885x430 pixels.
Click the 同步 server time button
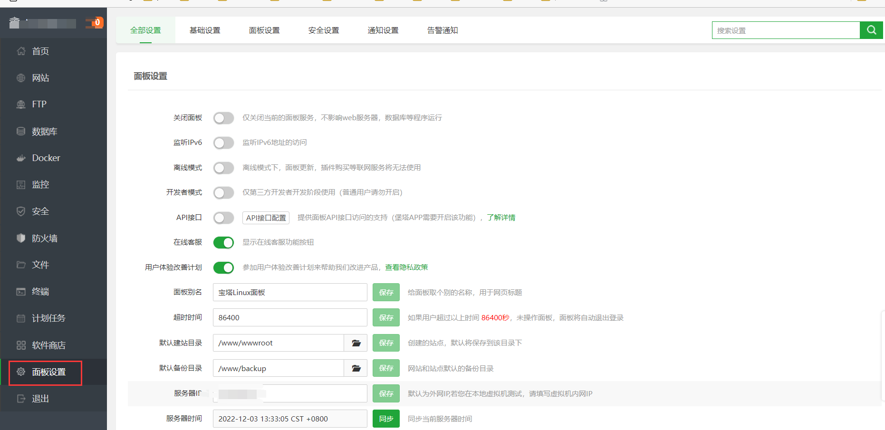pyautogui.click(x=386, y=419)
